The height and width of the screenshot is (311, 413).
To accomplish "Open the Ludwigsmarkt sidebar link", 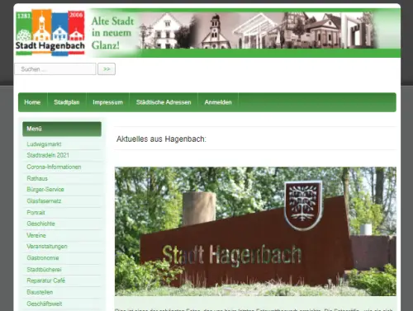I will [44, 144].
